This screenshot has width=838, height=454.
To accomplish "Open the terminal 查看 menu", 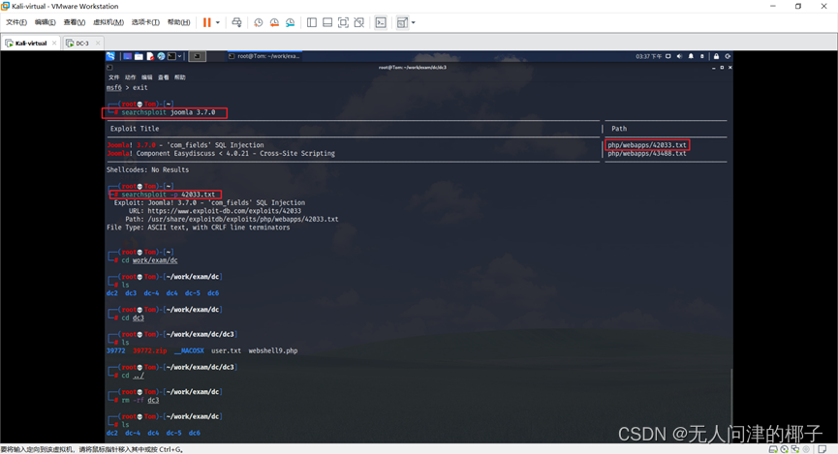I will pyautogui.click(x=164, y=77).
